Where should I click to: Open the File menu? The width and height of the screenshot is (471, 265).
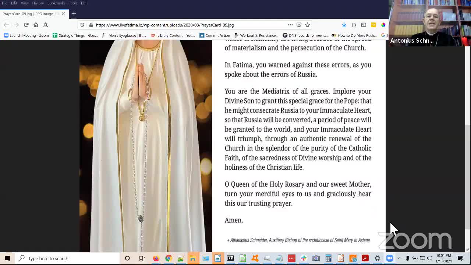[5, 3]
